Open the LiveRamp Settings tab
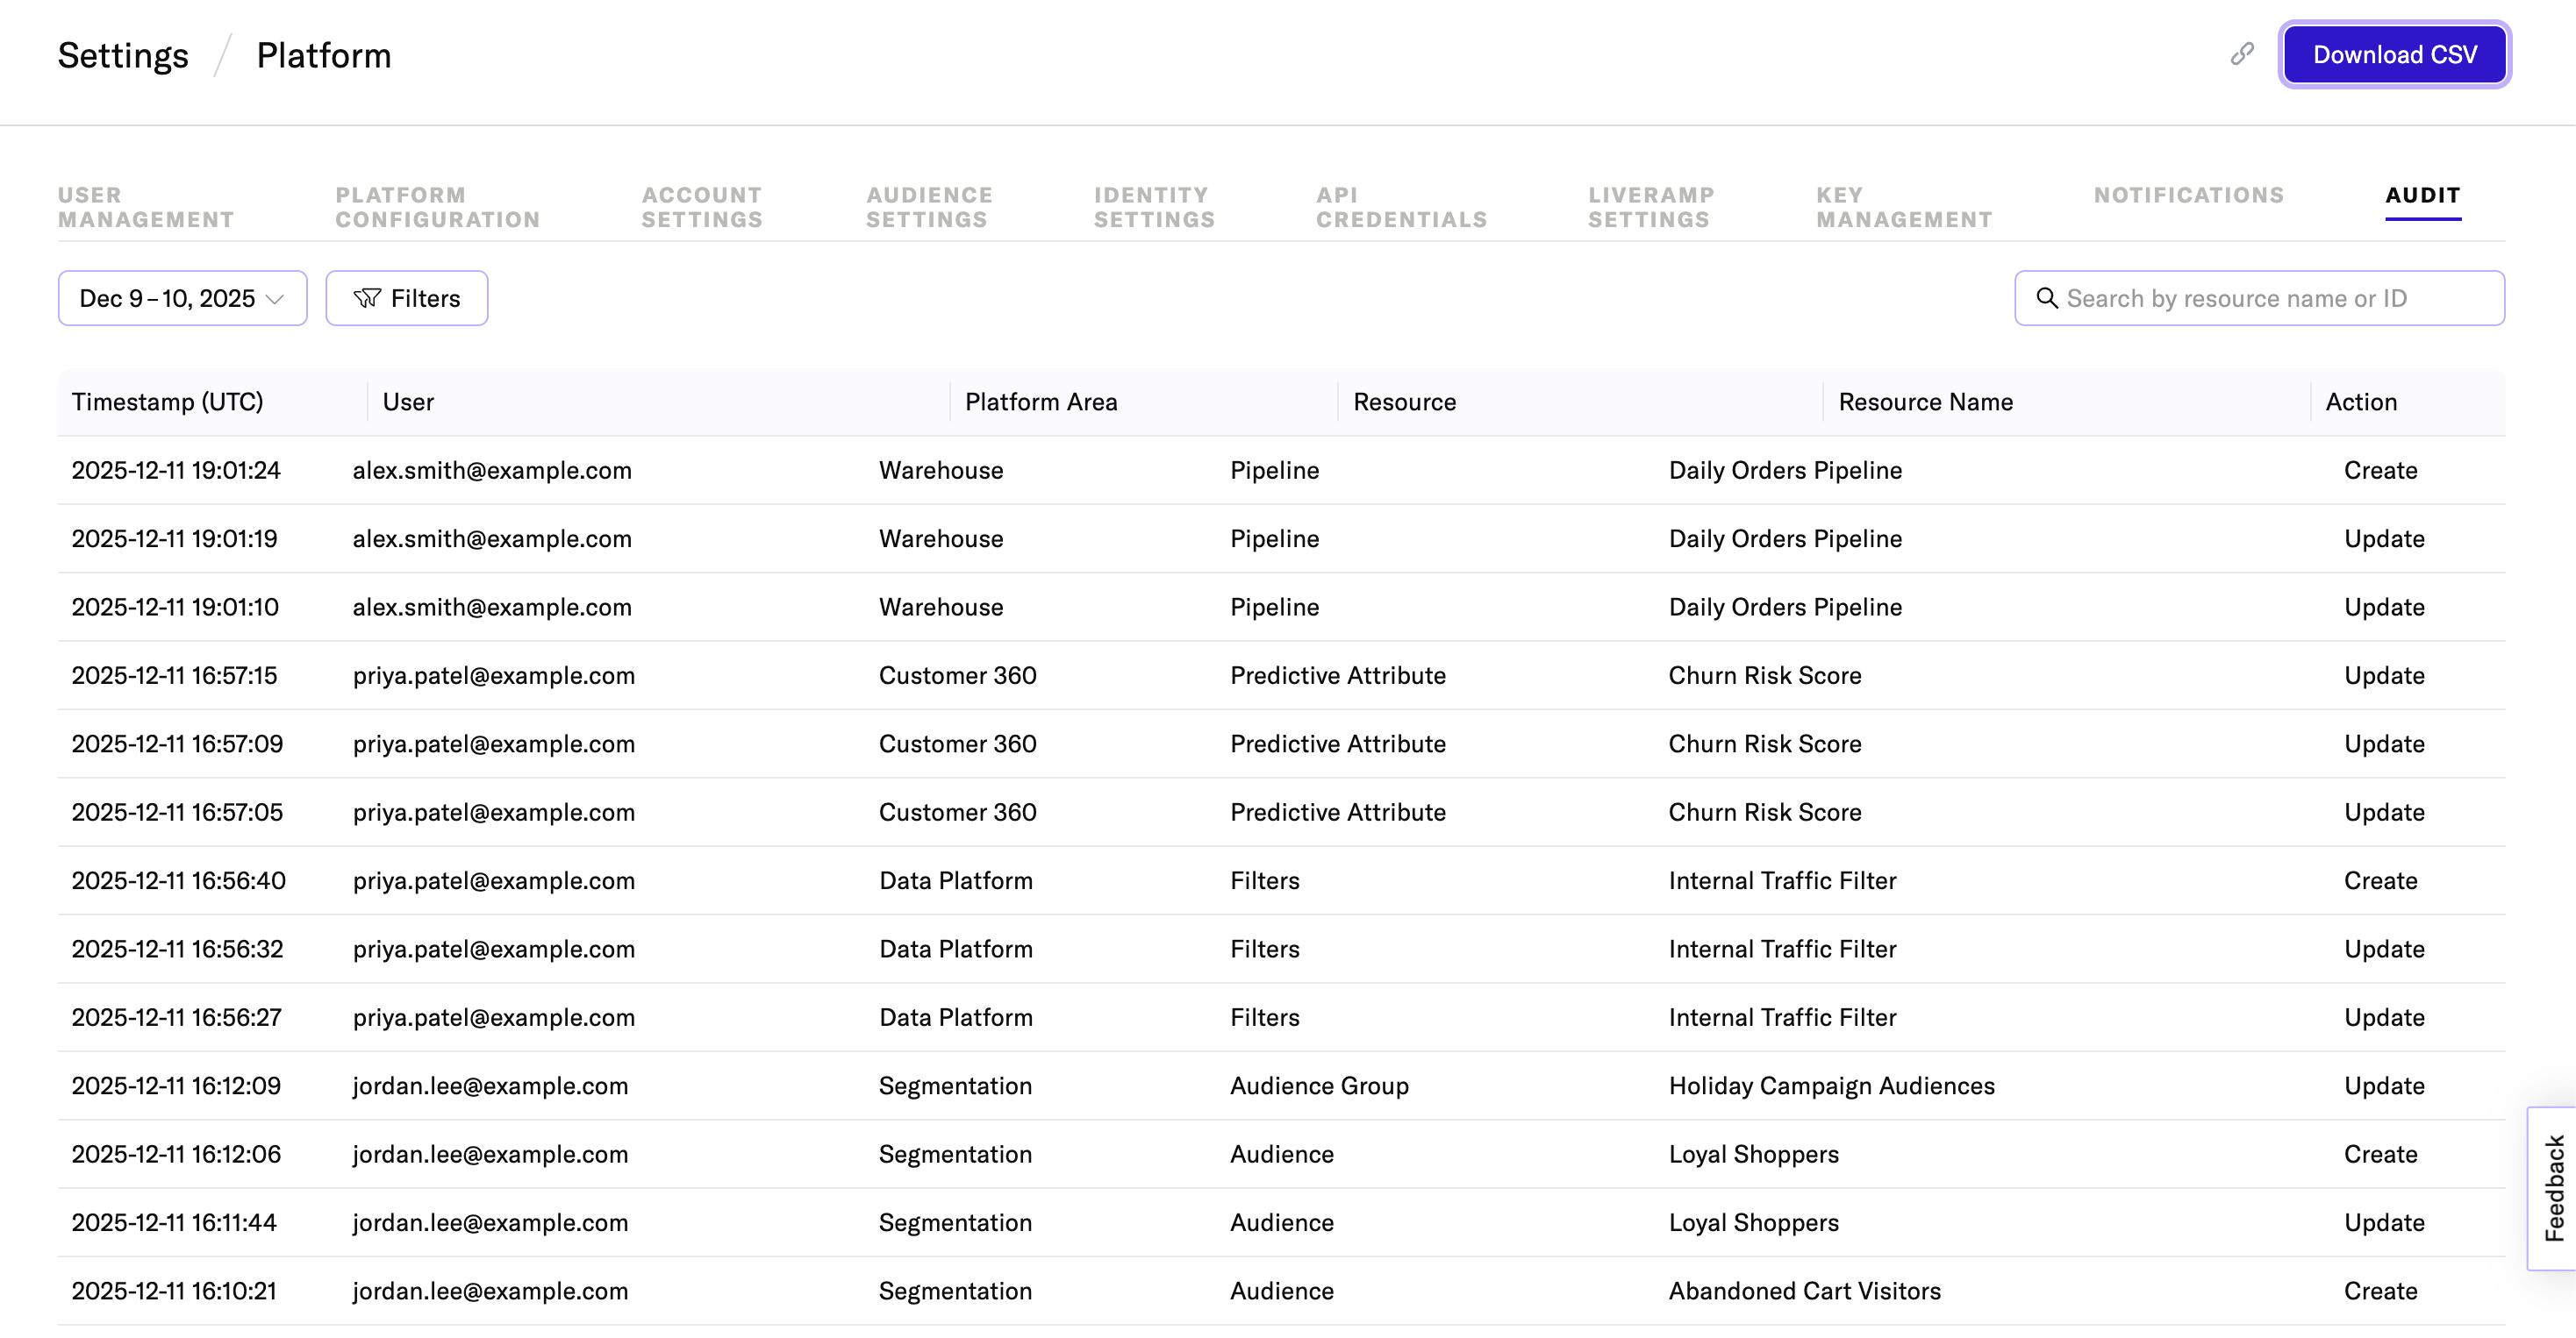 point(1651,207)
